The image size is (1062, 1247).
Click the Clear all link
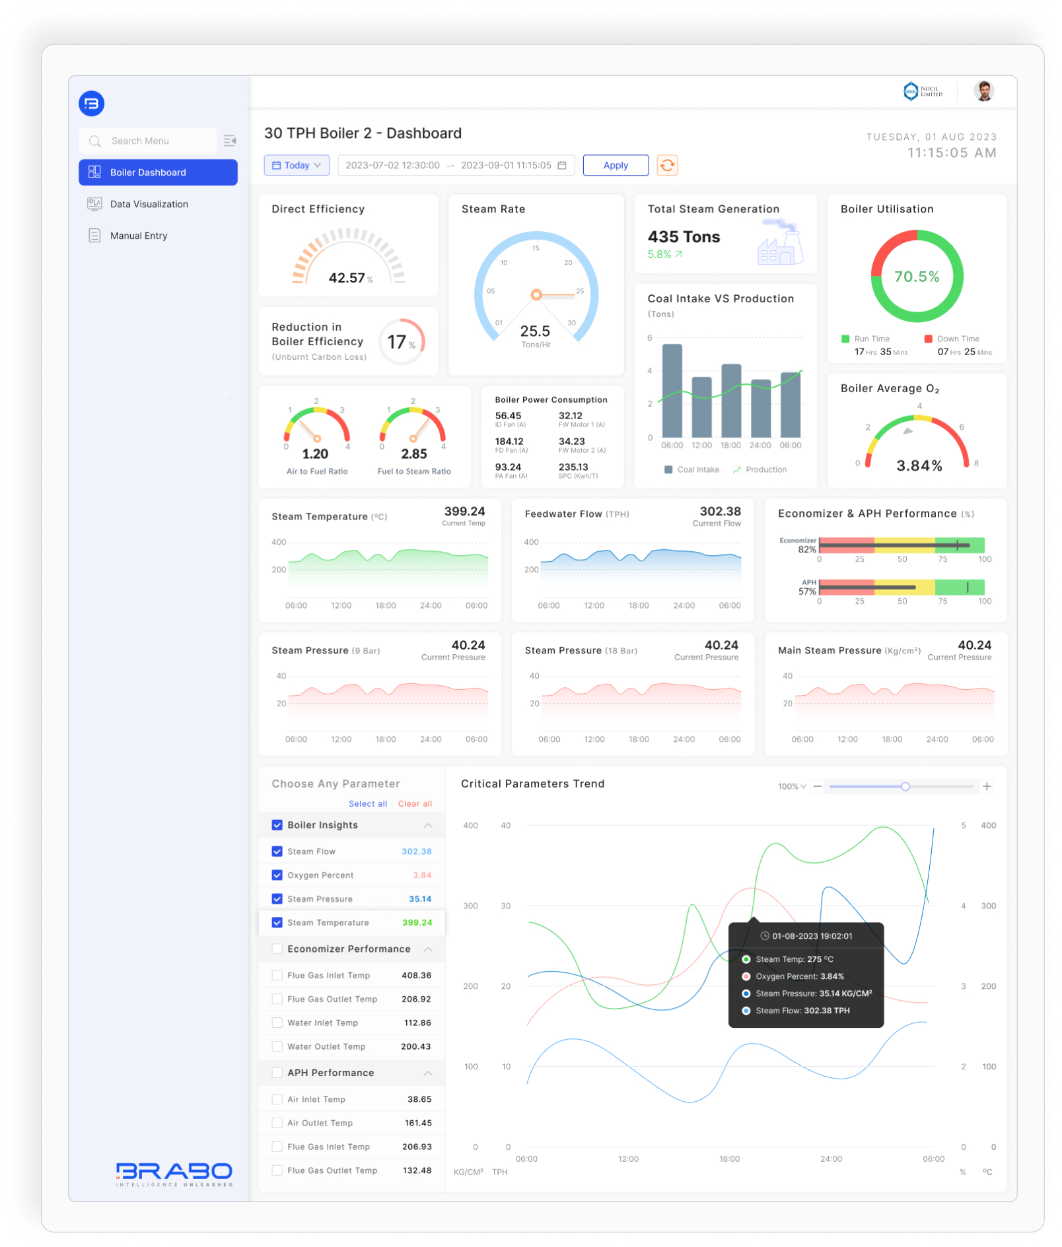coord(415,804)
